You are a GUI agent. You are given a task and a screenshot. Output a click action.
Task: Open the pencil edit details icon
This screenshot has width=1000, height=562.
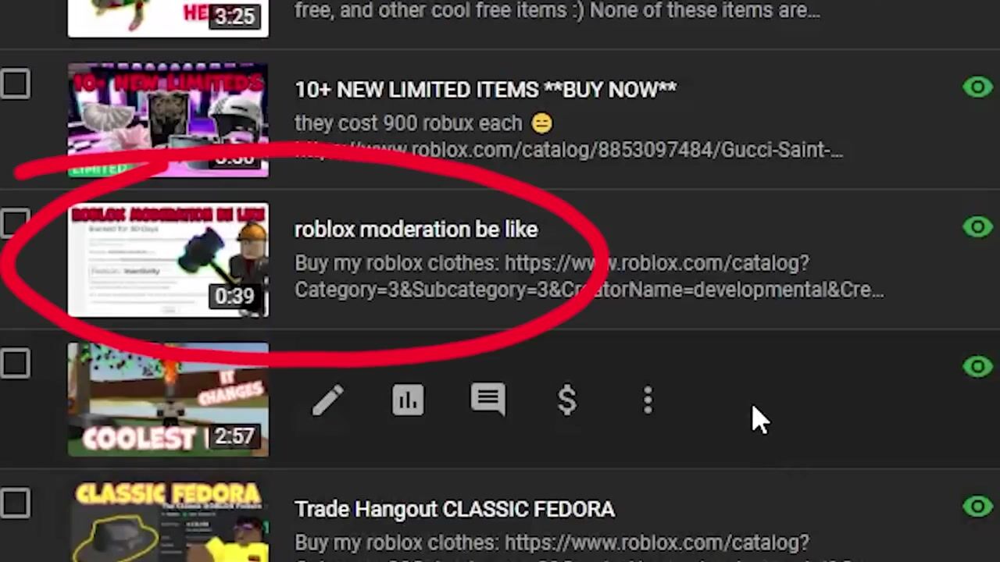tap(328, 400)
